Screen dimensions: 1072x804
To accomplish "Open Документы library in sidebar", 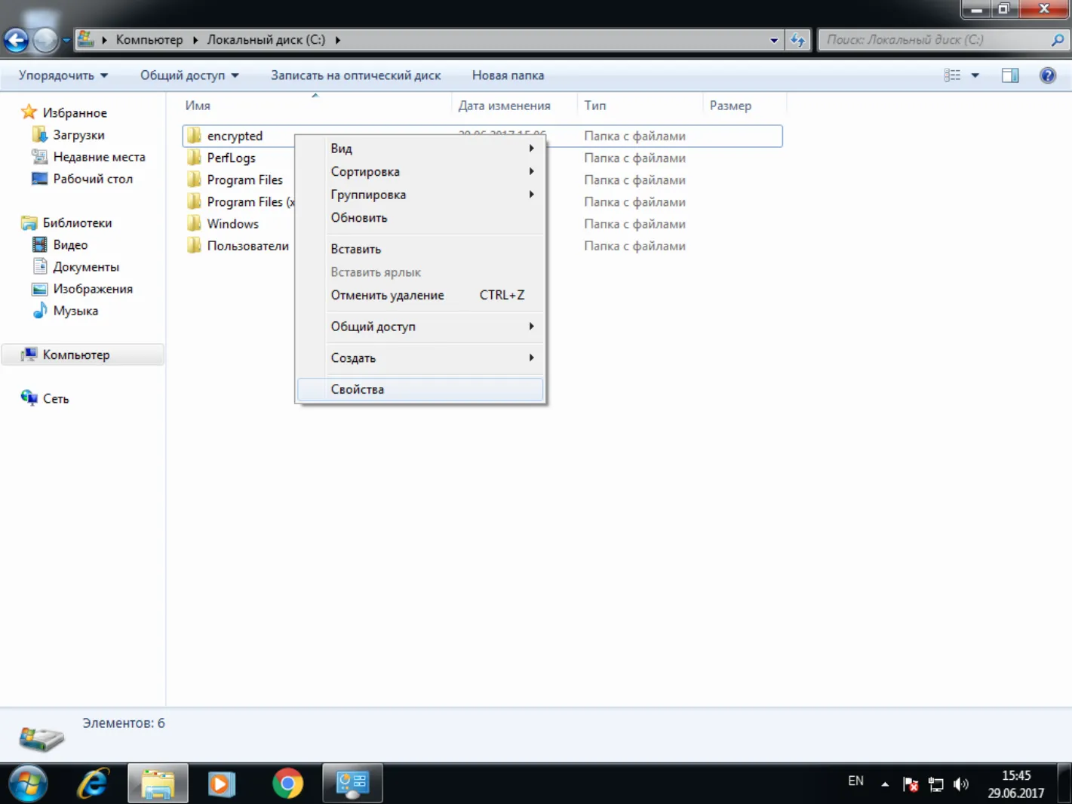I will coord(86,267).
